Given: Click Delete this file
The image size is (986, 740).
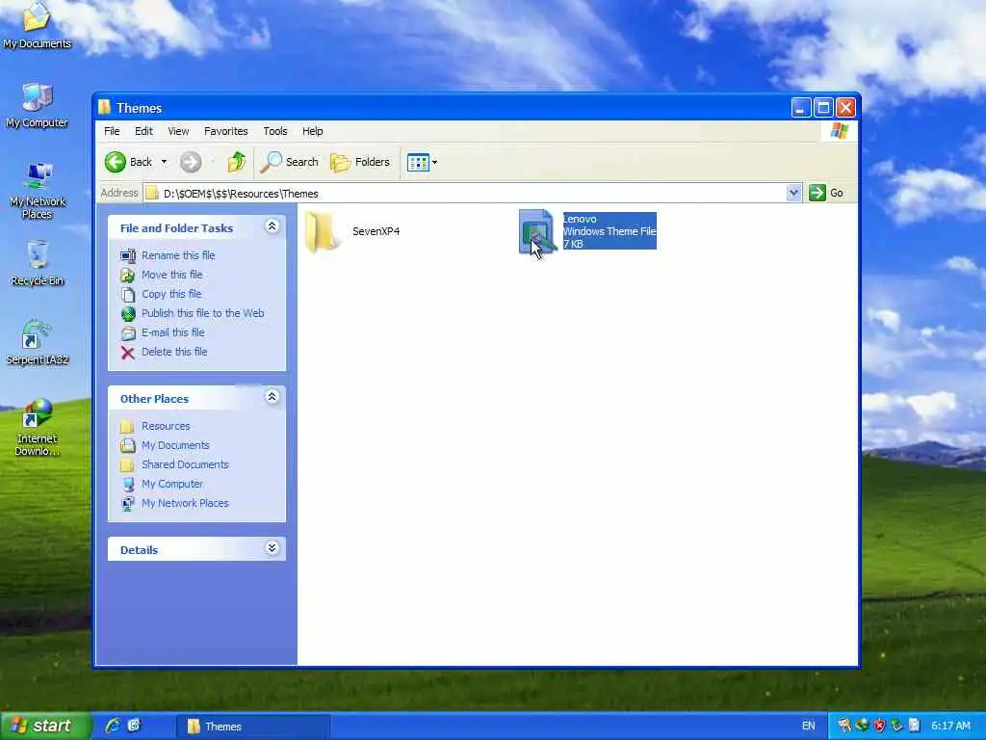Looking at the screenshot, I should click(x=174, y=352).
